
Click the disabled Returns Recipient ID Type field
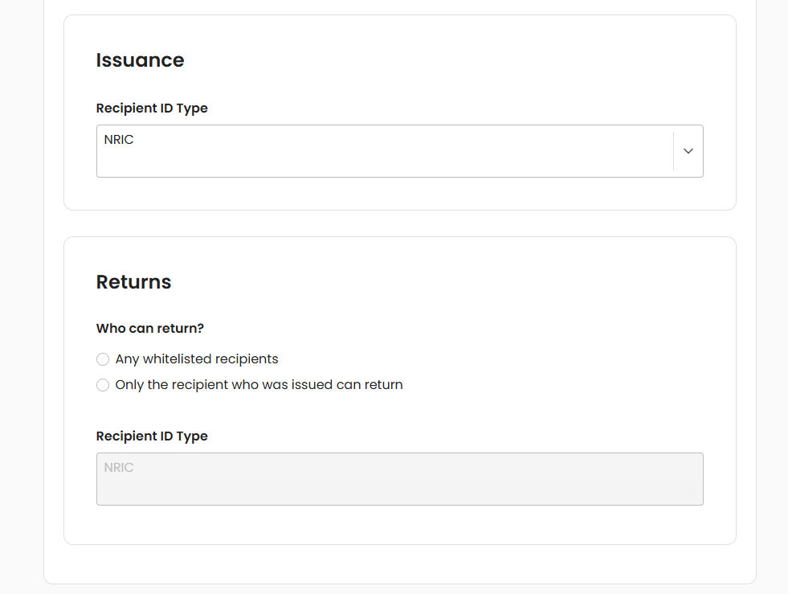click(399, 479)
